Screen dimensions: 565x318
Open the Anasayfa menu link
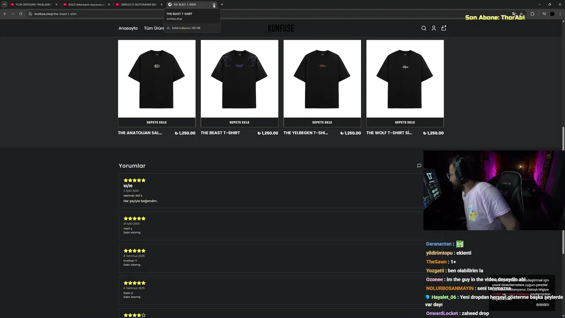pyautogui.click(x=128, y=28)
